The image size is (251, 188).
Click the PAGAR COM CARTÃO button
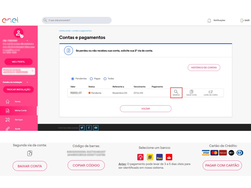tap(222, 165)
